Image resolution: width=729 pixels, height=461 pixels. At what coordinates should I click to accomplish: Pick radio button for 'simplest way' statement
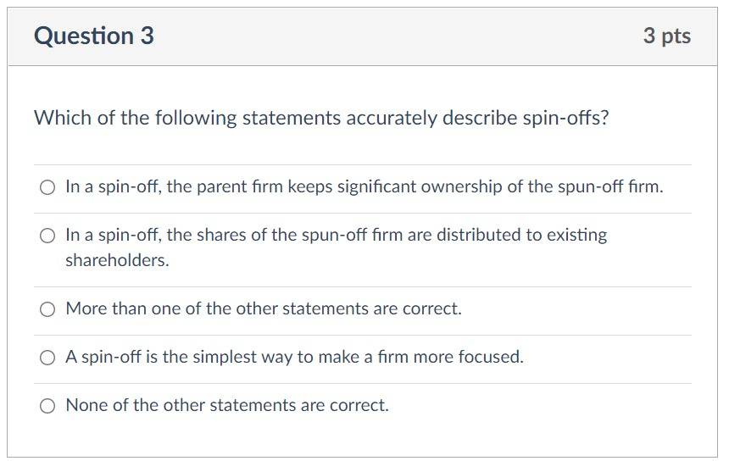point(47,358)
